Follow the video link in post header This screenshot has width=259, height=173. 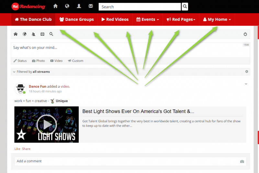pos(65,86)
